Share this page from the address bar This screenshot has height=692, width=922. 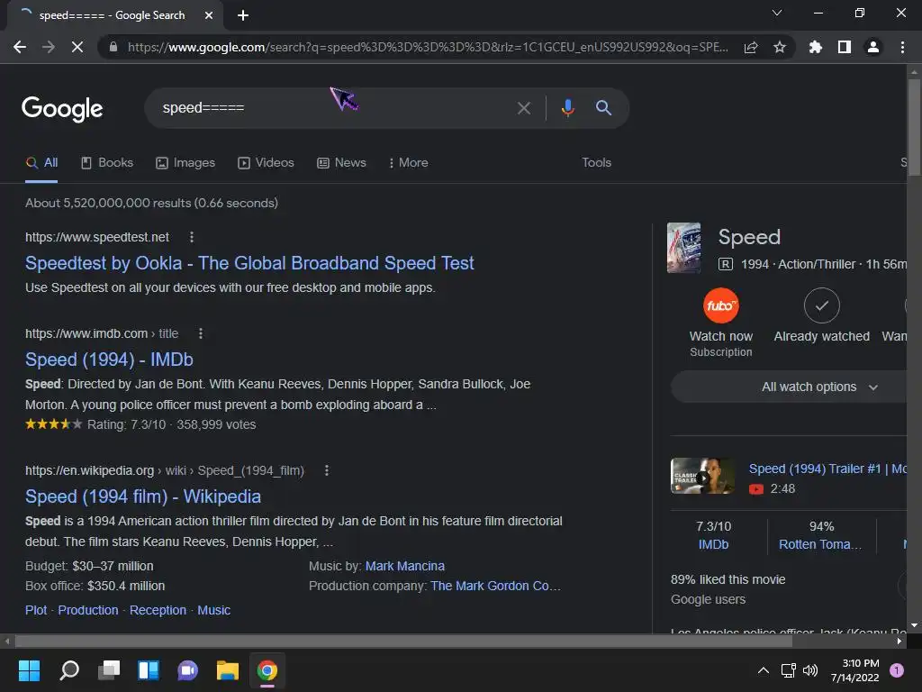[x=751, y=47]
